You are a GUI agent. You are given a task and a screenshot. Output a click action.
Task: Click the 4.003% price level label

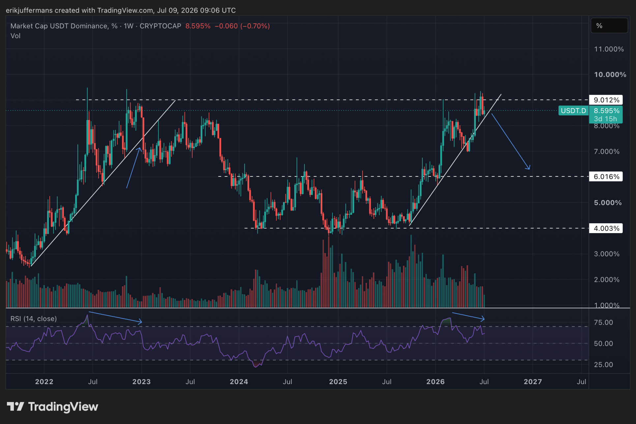click(x=606, y=228)
